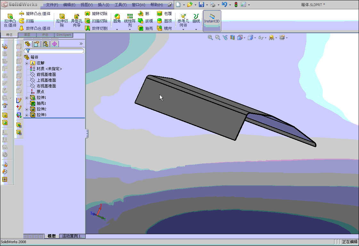
Task: Open the Hole Wizard (异型孔向导)
Action: point(77,20)
